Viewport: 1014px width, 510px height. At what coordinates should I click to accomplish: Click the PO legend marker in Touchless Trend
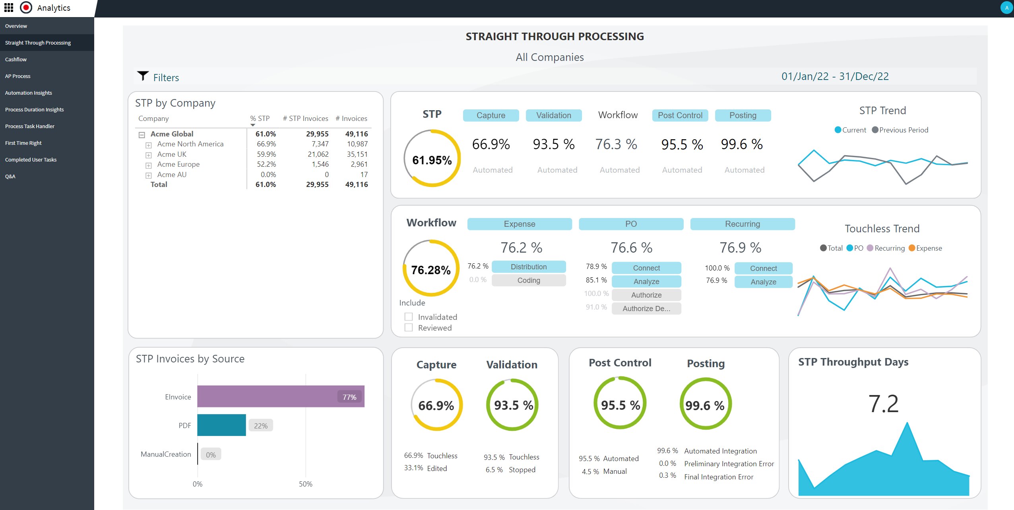(x=849, y=248)
